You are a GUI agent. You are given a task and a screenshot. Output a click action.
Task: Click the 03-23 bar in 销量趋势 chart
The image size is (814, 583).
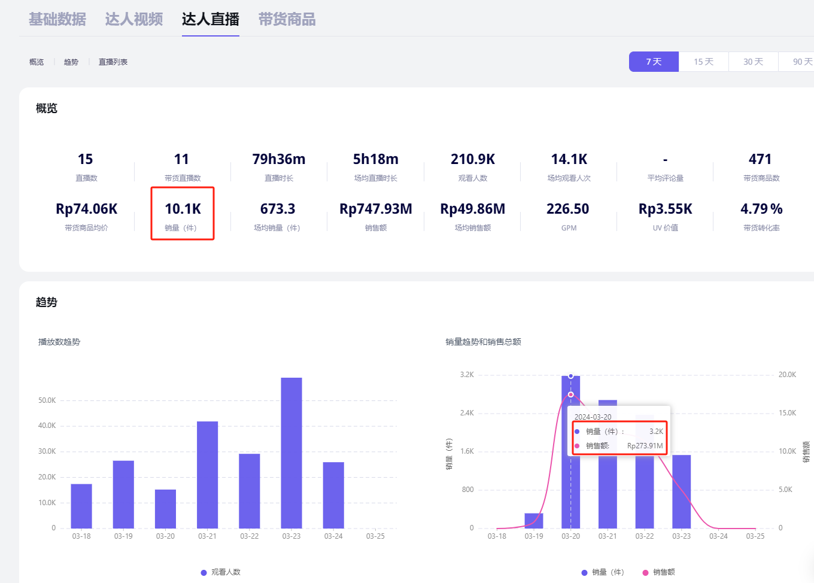[x=681, y=491]
